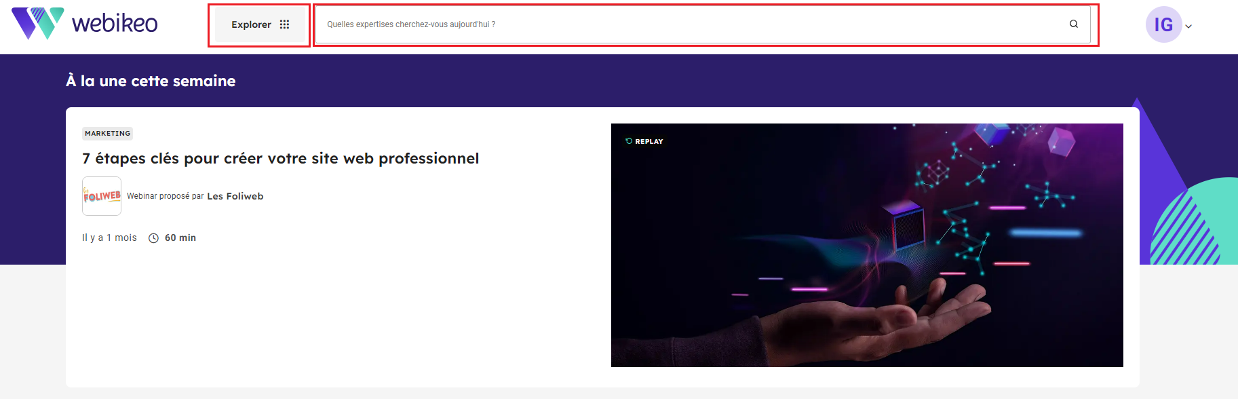Viewport: 1238px width, 399px height.
Task: Click the Webinar proposé par text
Action: (166, 196)
